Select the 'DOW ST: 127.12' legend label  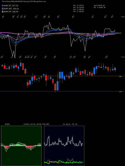pyautogui.click(x=11, y=6)
